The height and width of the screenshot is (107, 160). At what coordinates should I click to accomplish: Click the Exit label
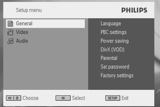[x=125, y=98]
